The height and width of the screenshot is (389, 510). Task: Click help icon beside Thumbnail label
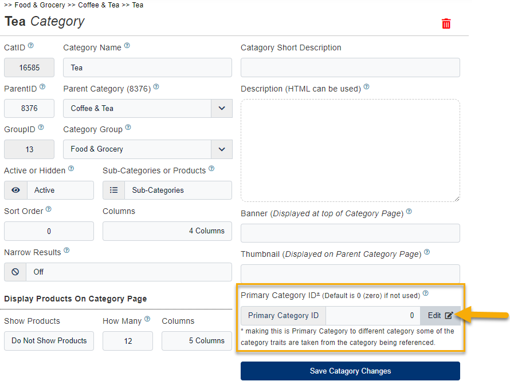coord(427,252)
